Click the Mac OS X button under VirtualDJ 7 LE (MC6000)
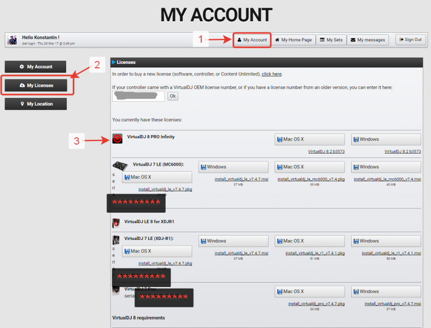 click(157, 177)
